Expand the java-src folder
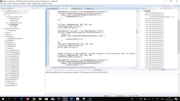 click(3, 33)
